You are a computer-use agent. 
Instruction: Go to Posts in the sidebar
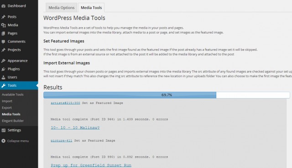click(x=12, y=17)
